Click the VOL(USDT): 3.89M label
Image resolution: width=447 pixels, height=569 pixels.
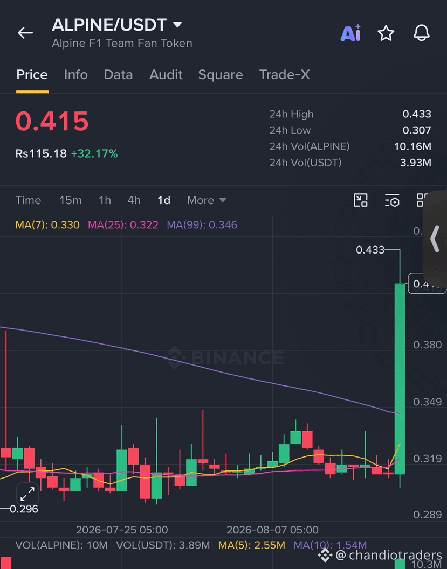pyautogui.click(x=163, y=545)
